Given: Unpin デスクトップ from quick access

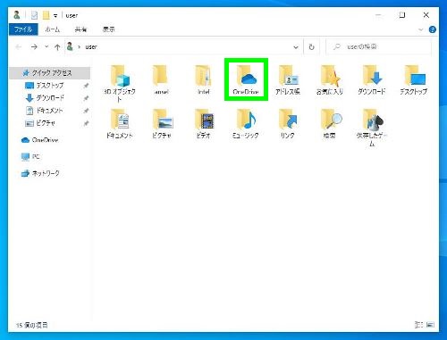Looking at the screenshot, I should point(86,86).
